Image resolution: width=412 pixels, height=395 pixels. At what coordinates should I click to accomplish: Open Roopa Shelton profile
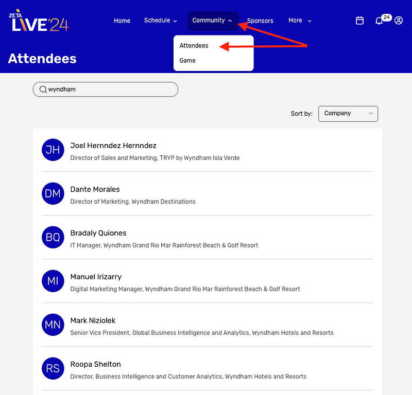pos(95,364)
